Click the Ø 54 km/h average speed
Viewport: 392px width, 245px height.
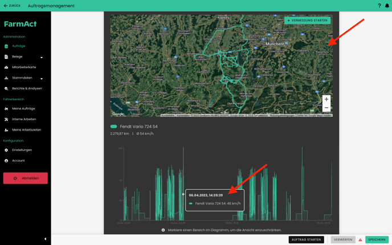point(145,134)
